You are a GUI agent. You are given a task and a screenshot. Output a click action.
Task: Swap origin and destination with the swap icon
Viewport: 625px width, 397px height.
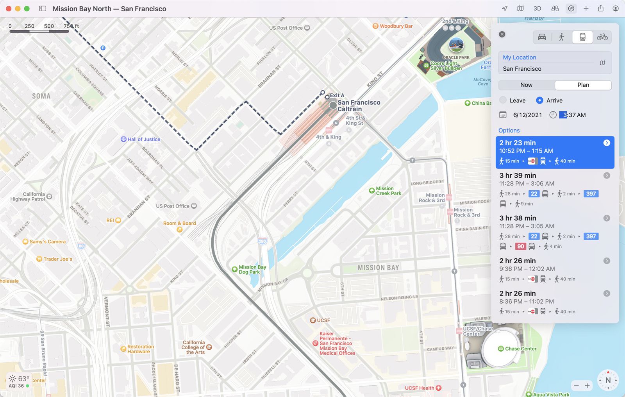[603, 63]
